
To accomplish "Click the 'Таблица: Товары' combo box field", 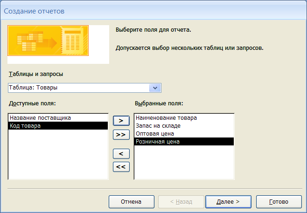I will (84, 88).
